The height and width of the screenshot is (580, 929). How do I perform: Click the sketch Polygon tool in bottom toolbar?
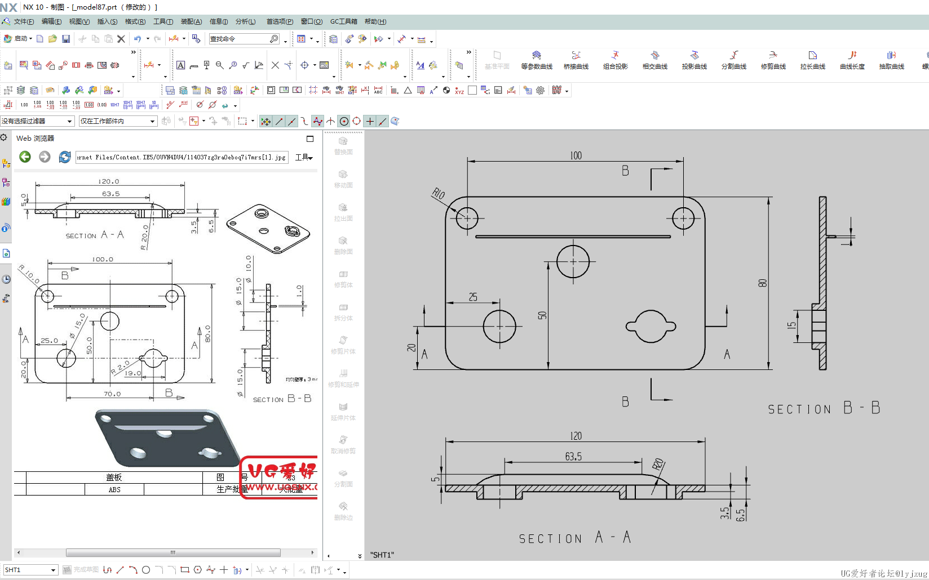[x=198, y=570]
